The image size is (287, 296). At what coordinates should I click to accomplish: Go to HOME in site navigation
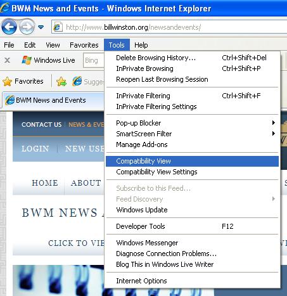(45, 183)
